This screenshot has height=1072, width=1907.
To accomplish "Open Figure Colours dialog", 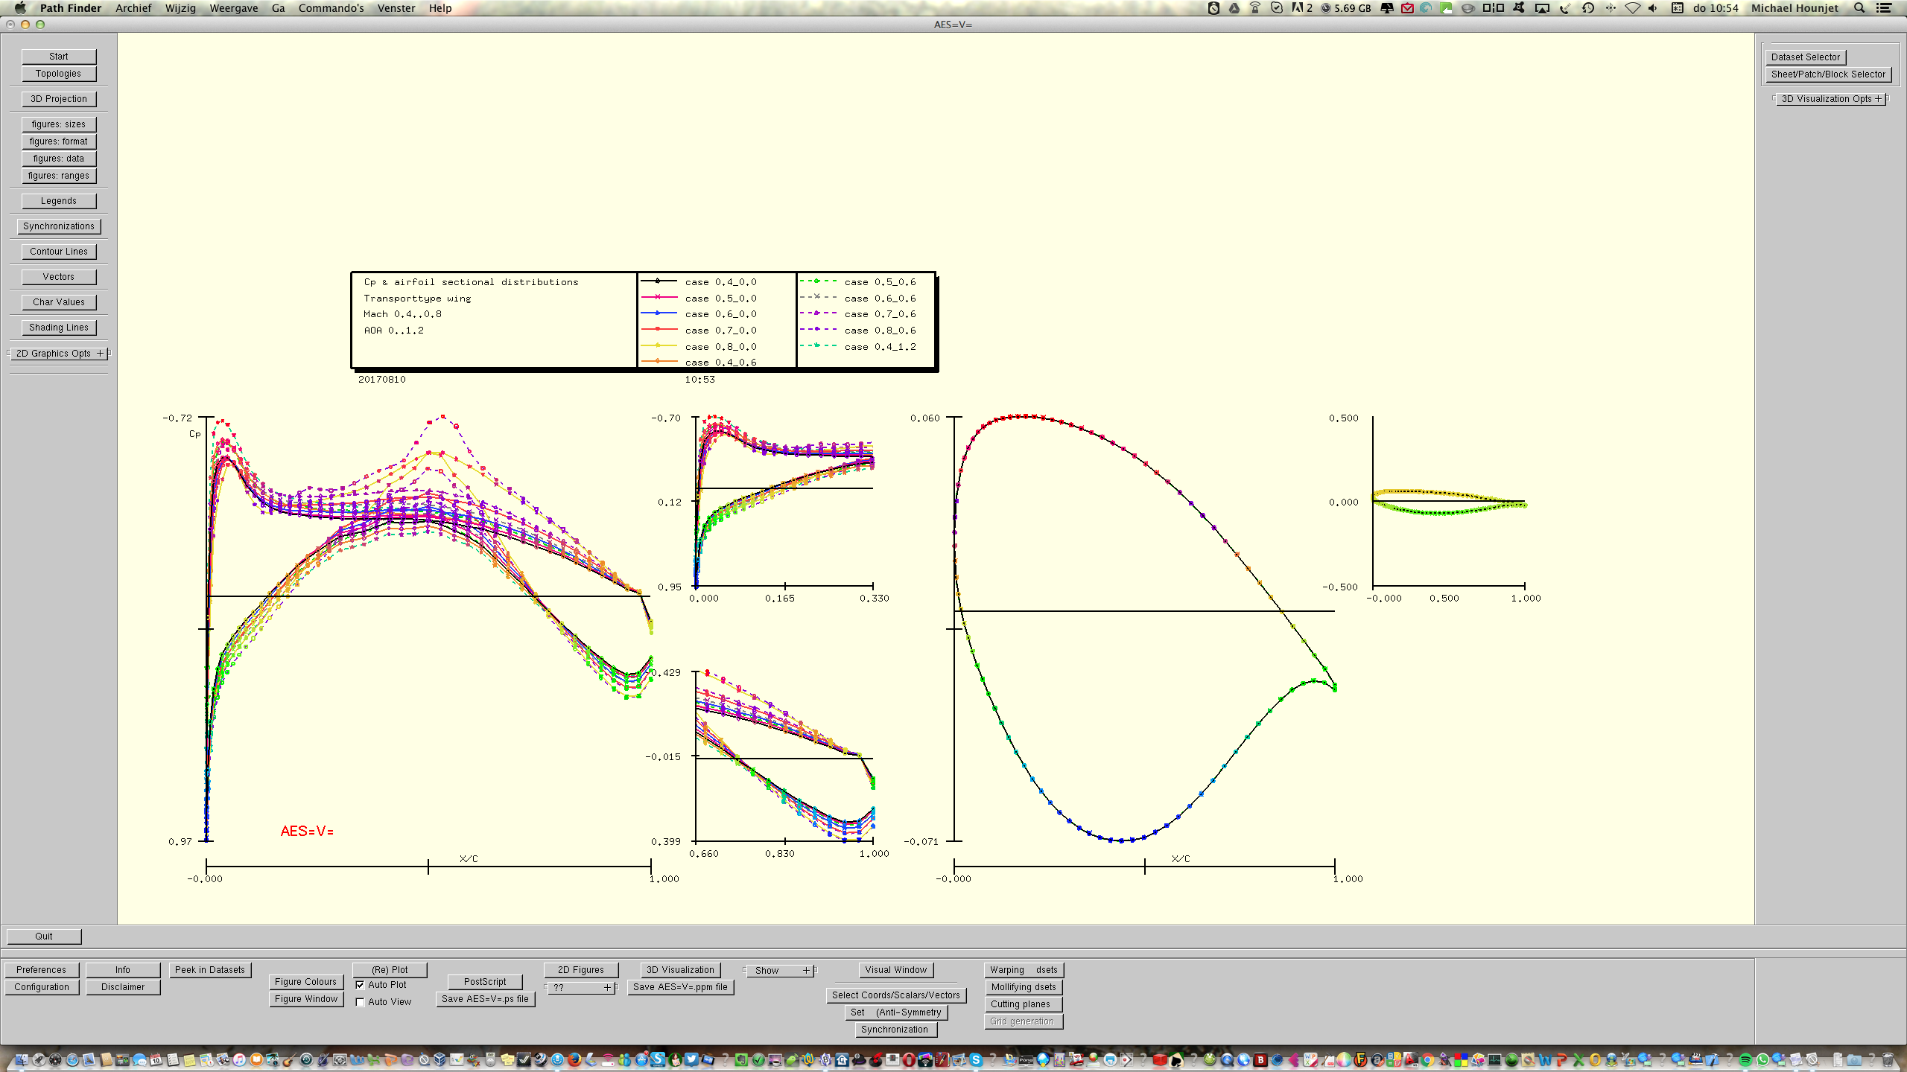I will [x=305, y=982].
